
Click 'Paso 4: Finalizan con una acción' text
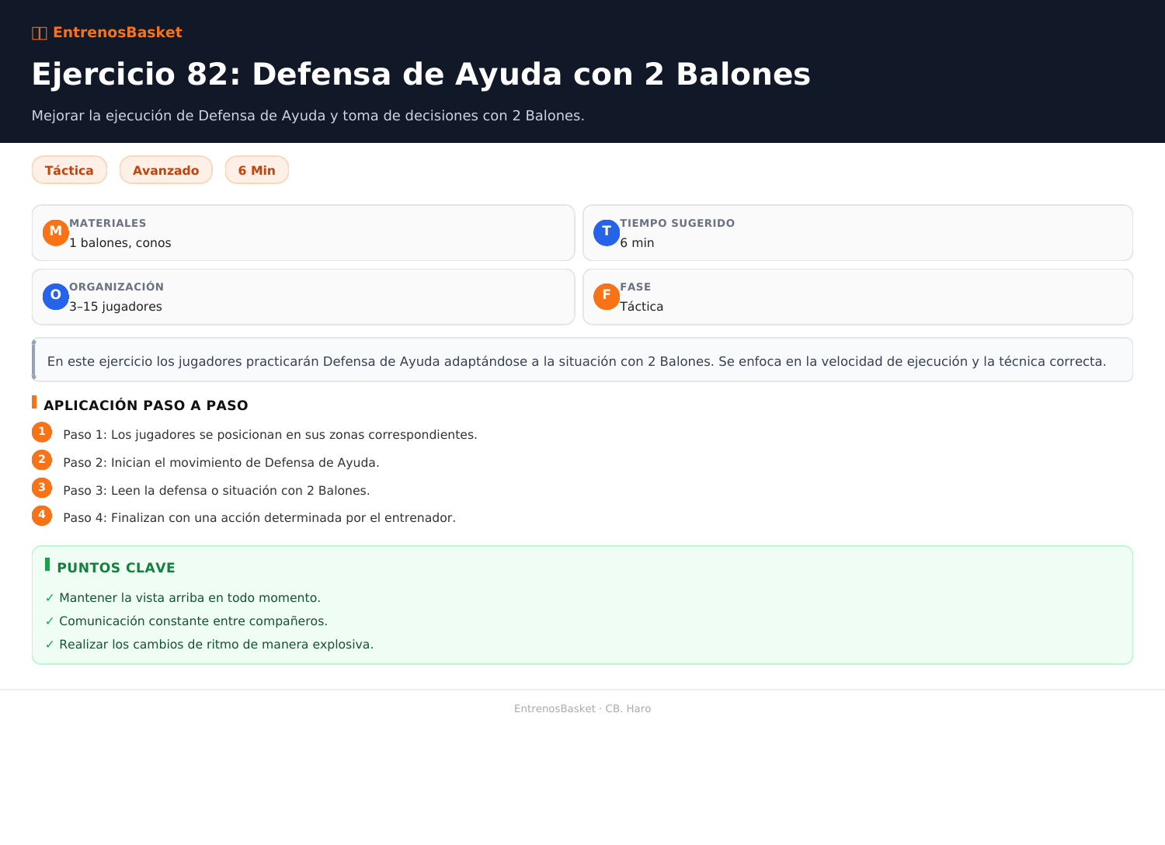pyautogui.click(x=259, y=518)
